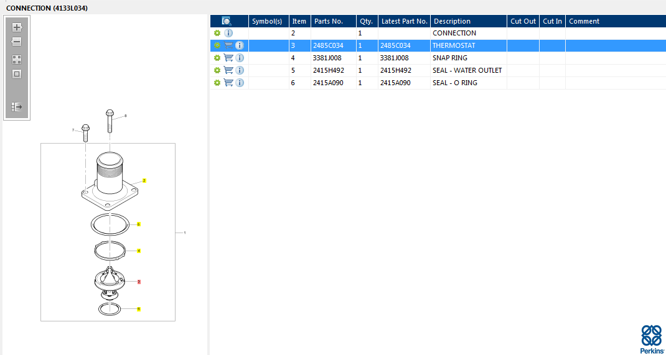This screenshot has height=355, width=666.
Task: Click the Comment column header
Action: 616,21
